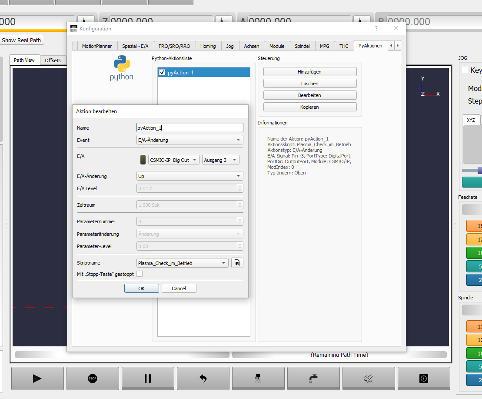Image resolution: width=482 pixels, height=399 pixels.
Task: Open the FRO/SRO/RRO tab
Action: click(x=174, y=46)
